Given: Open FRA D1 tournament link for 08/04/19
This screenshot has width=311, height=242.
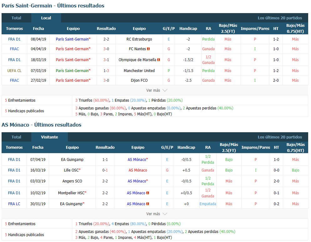Looking at the screenshot, I should coord(14,39).
